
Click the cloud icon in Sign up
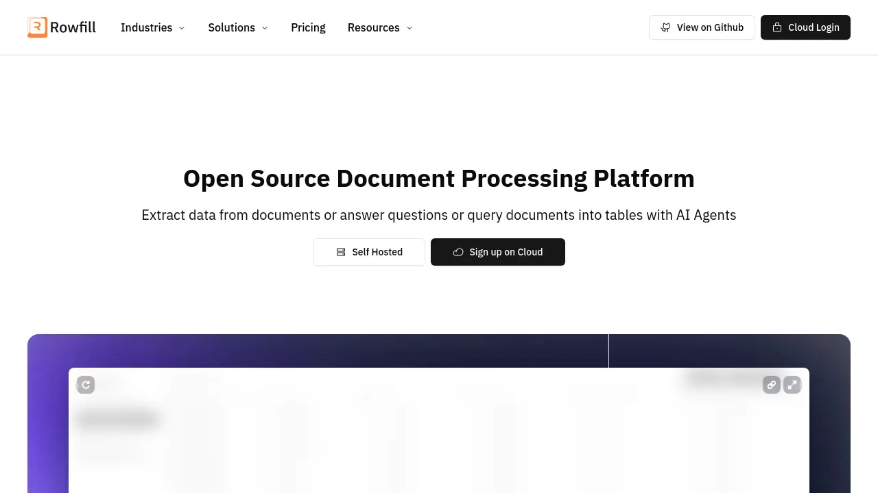coord(458,252)
